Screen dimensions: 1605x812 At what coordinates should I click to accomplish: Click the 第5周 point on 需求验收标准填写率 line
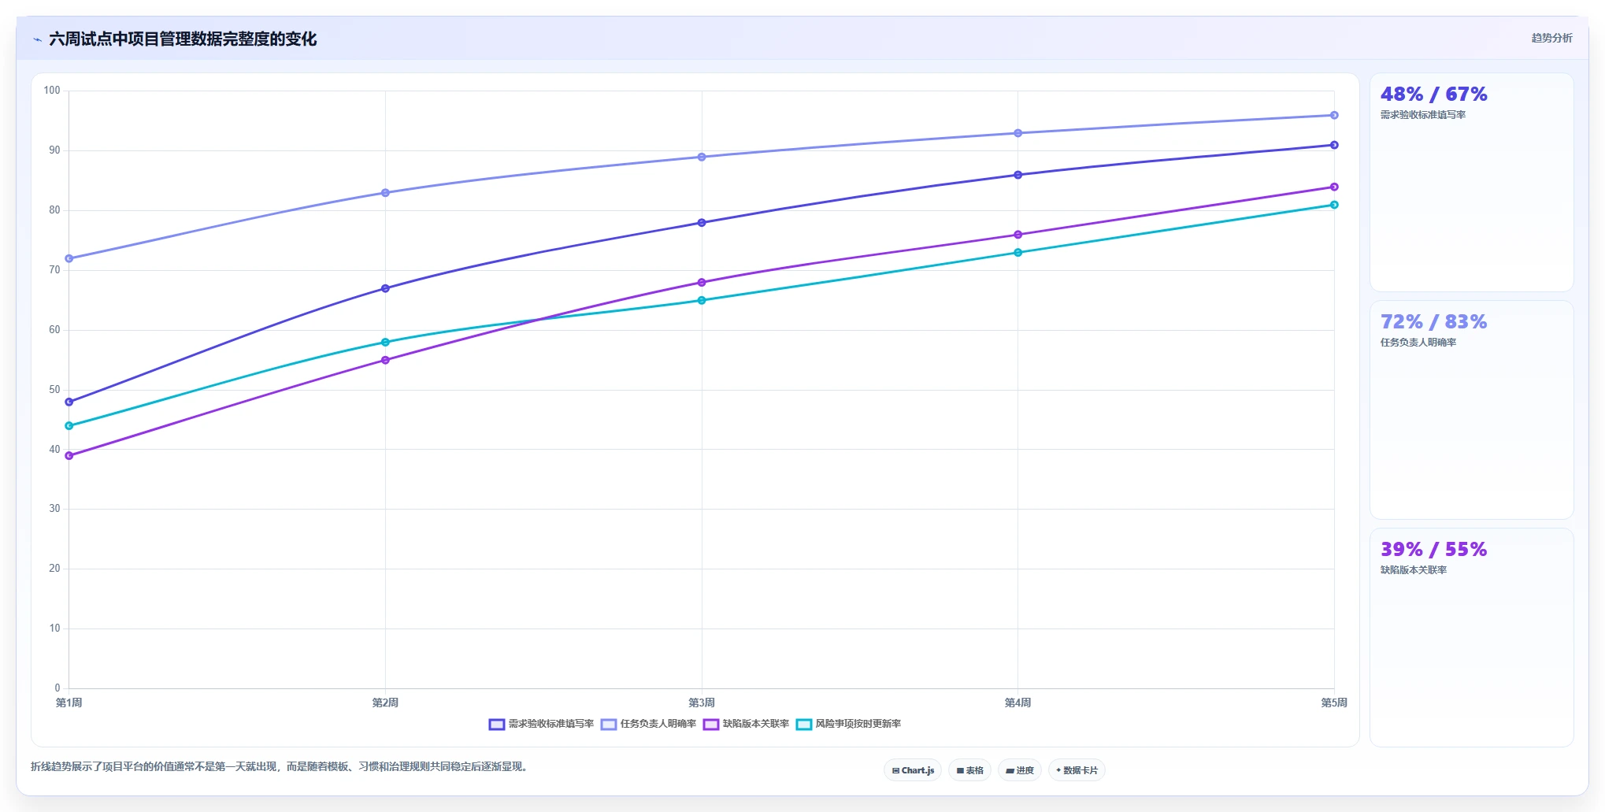click(x=1334, y=145)
